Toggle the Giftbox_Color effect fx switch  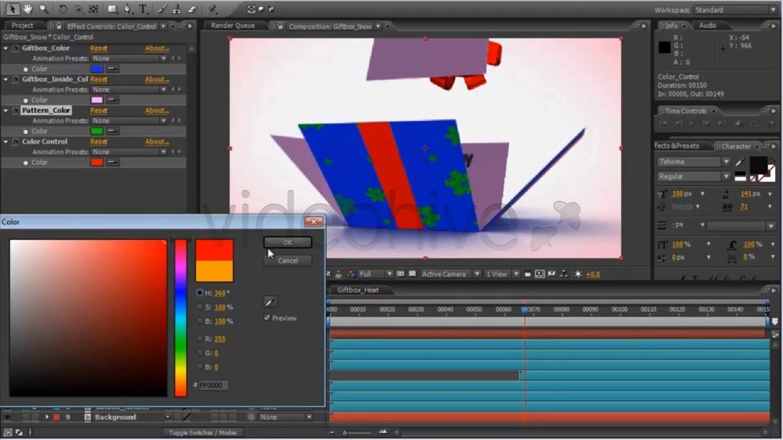[x=15, y=48]
